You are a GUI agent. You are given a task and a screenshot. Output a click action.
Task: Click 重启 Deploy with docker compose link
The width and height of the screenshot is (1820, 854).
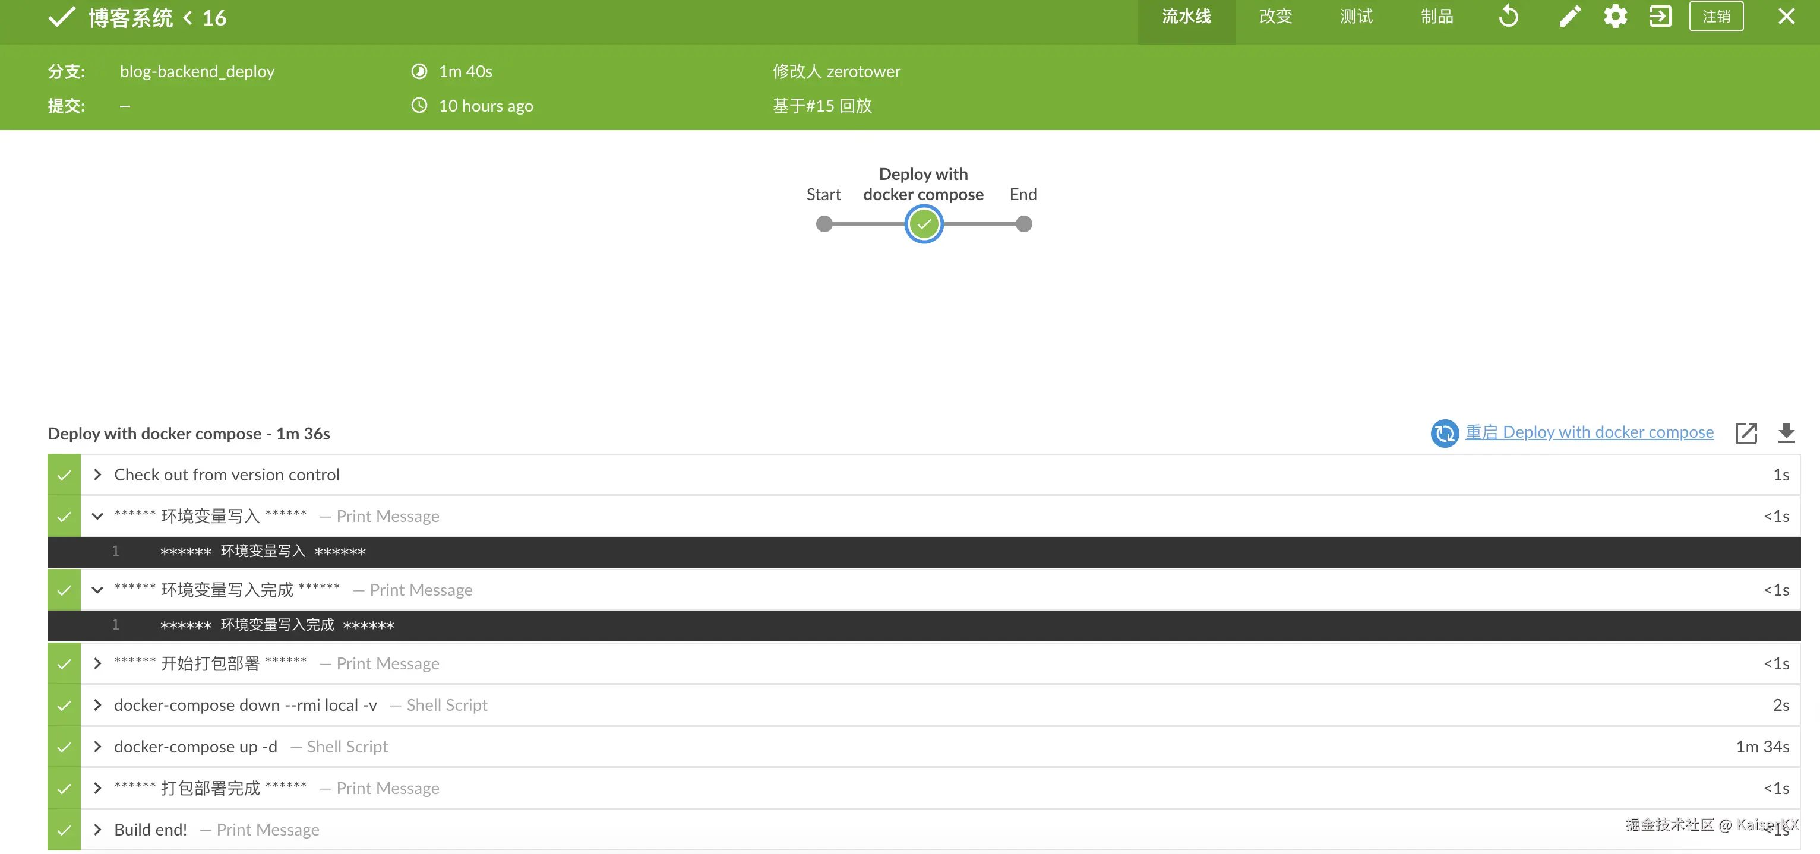(x=1589, y=432)
